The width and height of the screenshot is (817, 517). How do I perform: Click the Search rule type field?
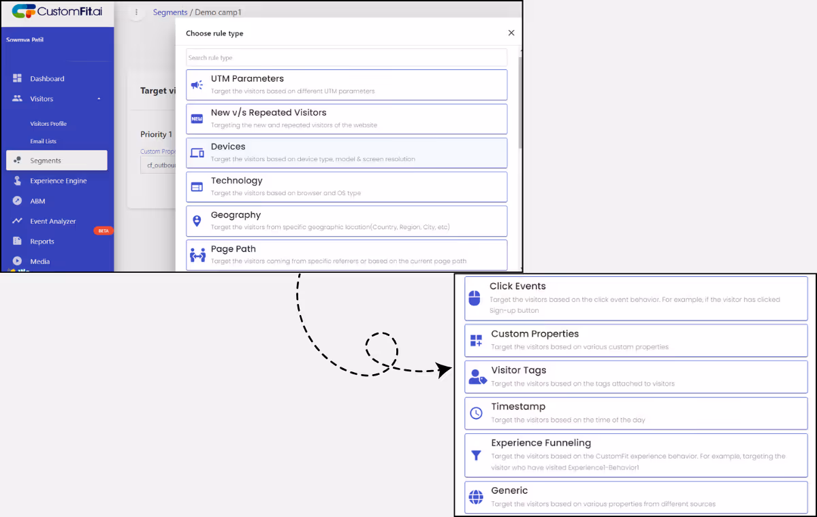click(347, 57)
